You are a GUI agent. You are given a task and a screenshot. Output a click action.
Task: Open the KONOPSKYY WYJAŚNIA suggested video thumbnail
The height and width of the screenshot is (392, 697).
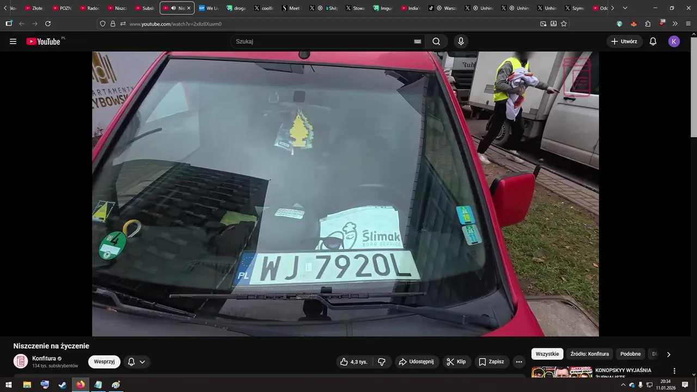561,372
